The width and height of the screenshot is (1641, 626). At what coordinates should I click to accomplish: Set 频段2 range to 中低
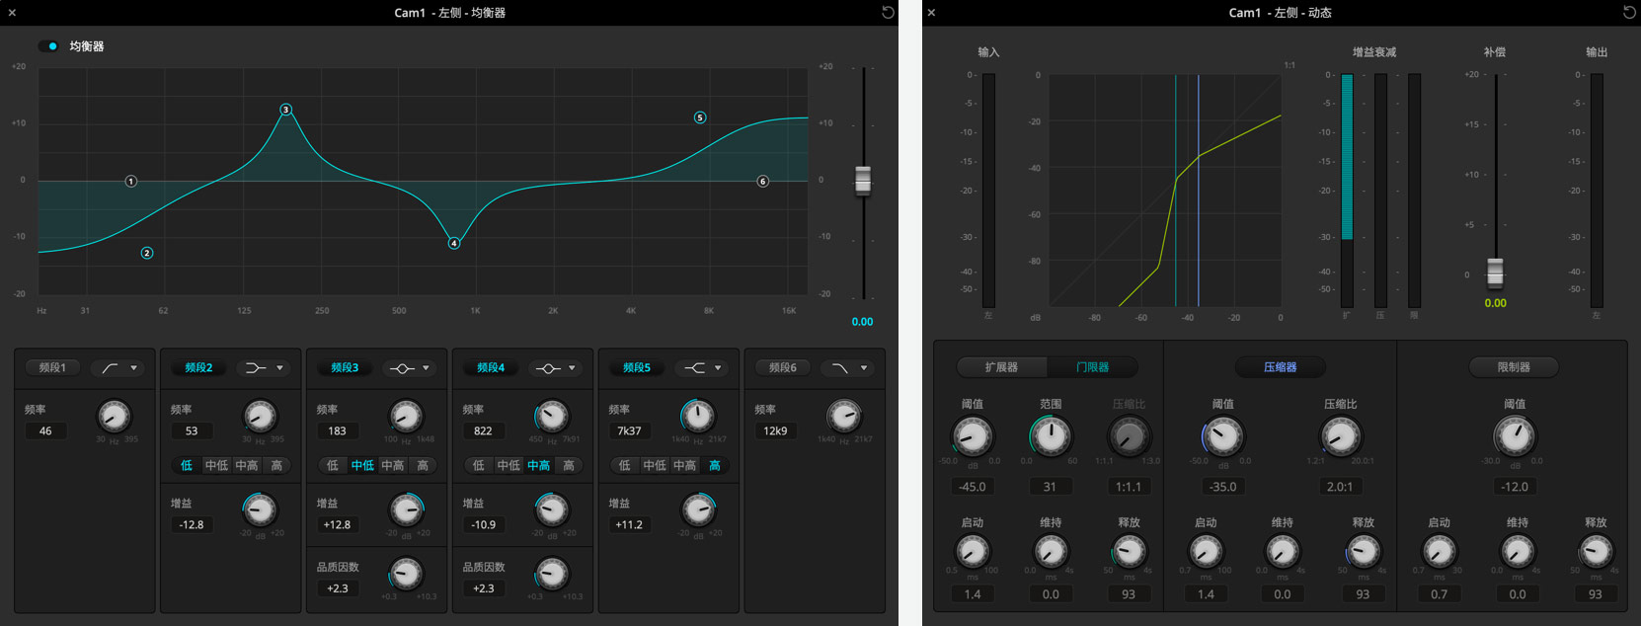[217, 465]
